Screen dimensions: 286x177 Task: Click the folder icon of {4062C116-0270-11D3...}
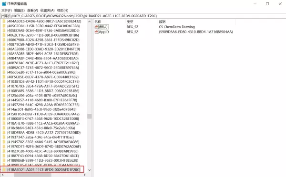(x=4, y=35)
